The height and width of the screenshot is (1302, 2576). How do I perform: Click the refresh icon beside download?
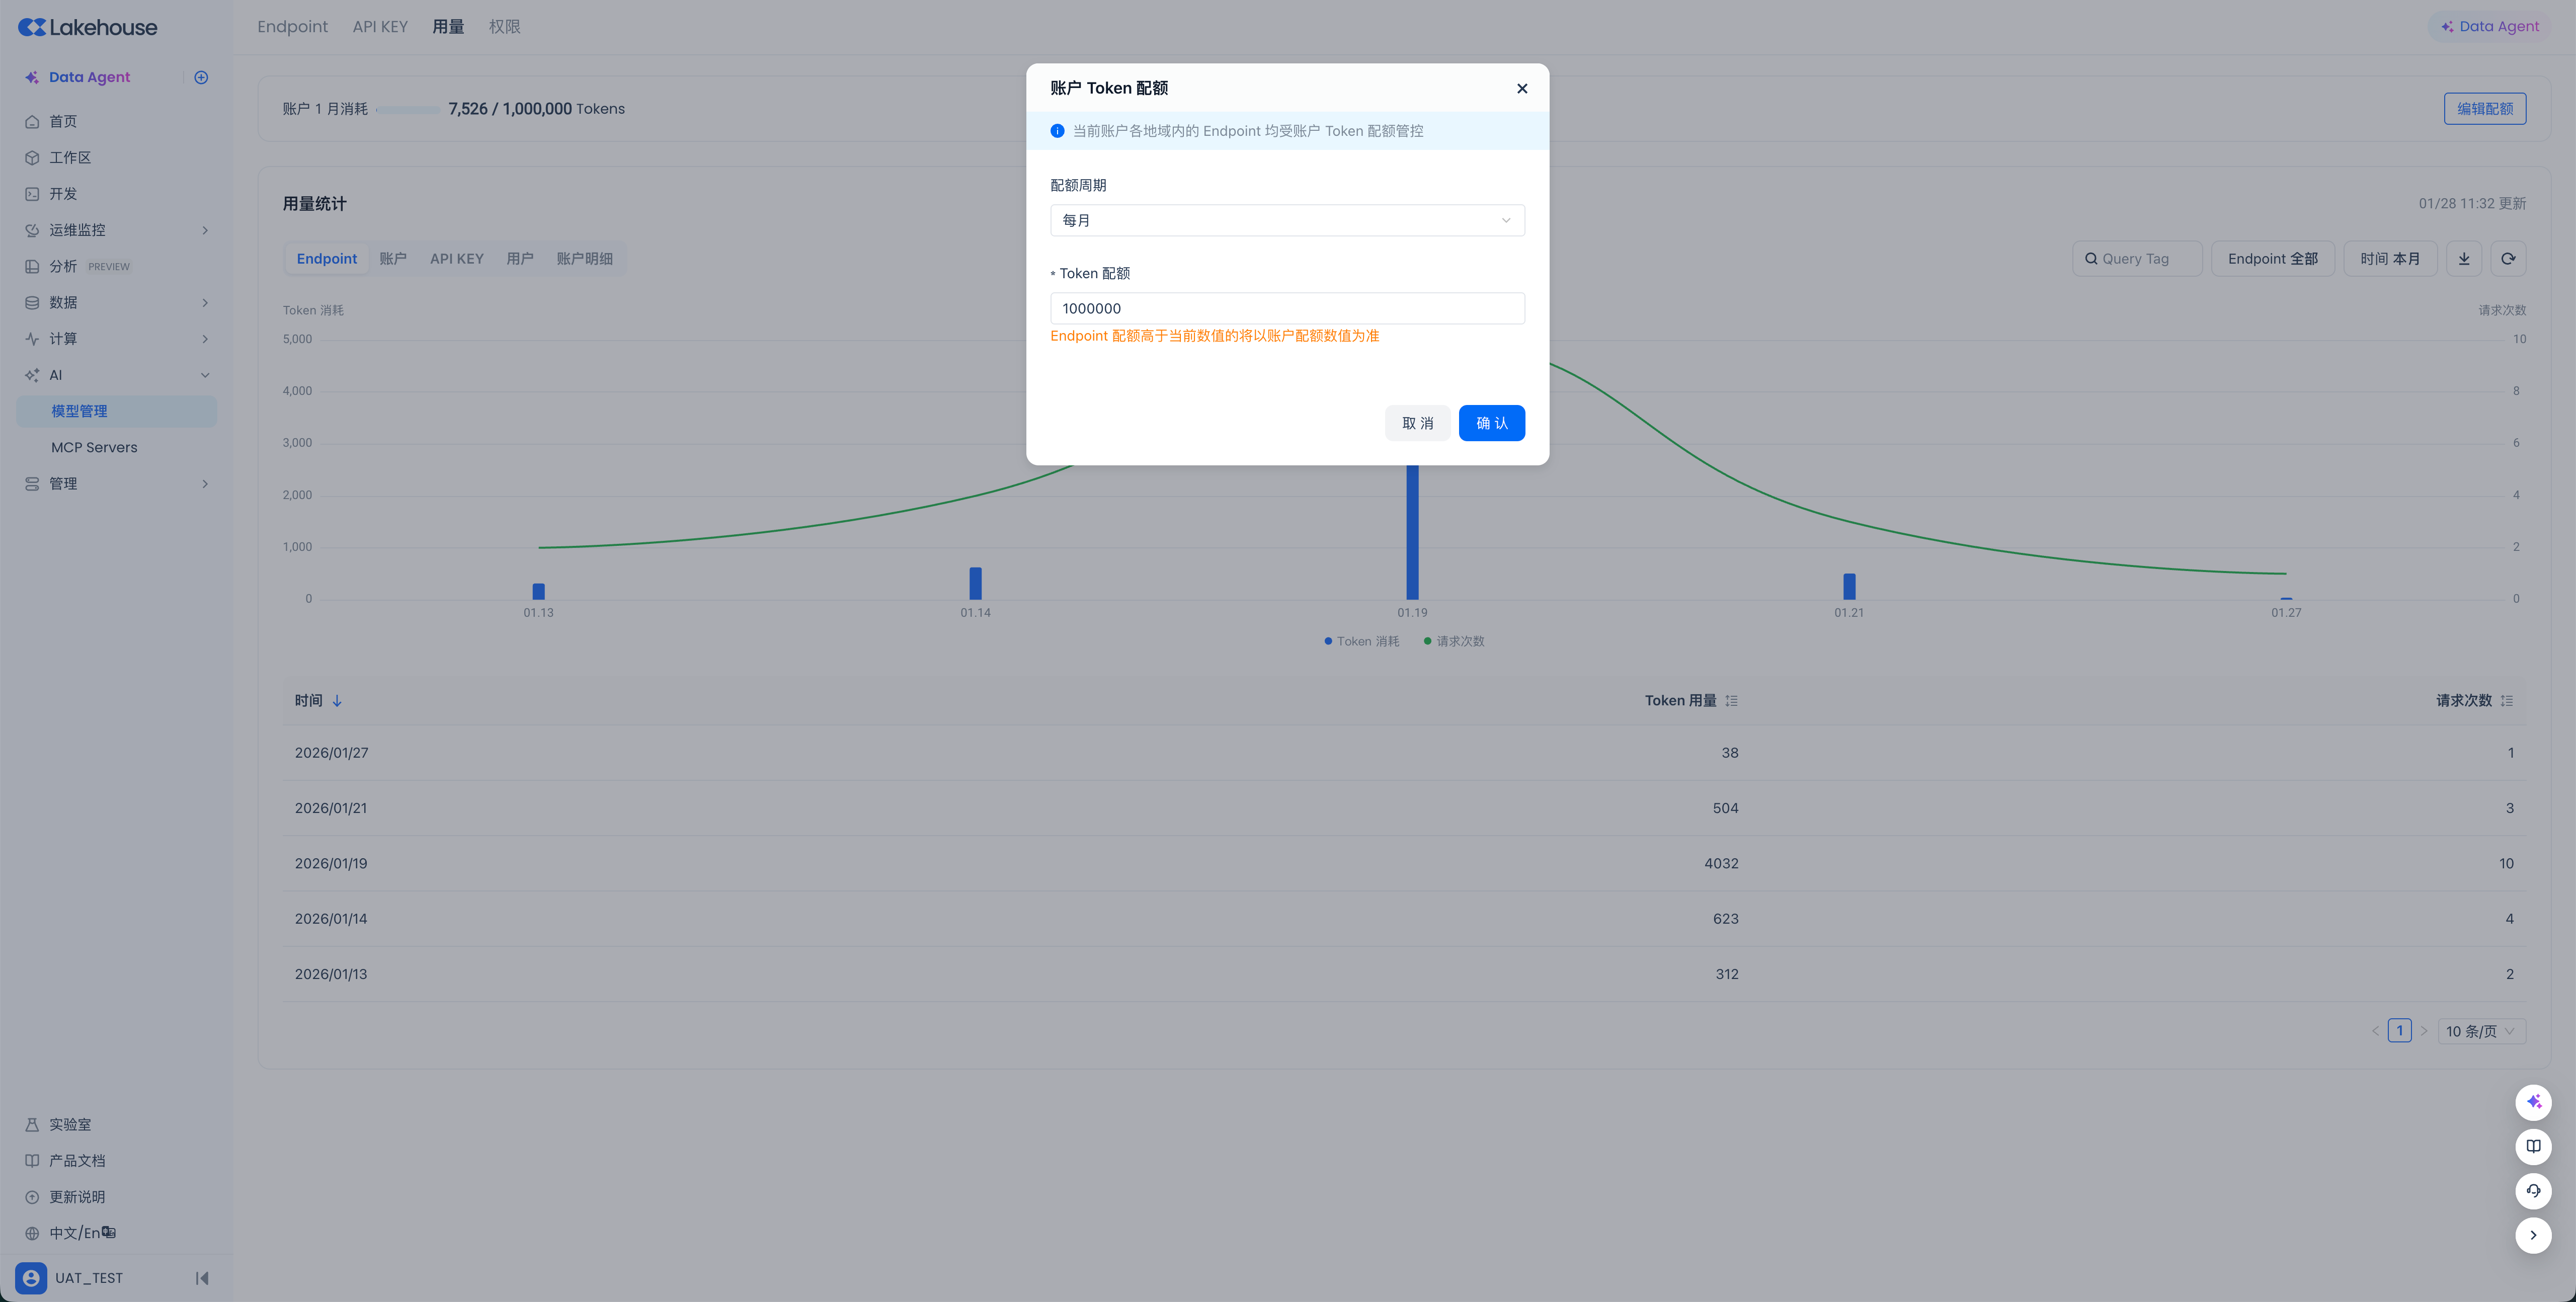pos(2507,259)
